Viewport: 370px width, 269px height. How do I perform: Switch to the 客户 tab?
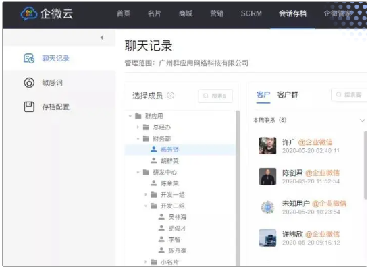click(x=263, y=94)
